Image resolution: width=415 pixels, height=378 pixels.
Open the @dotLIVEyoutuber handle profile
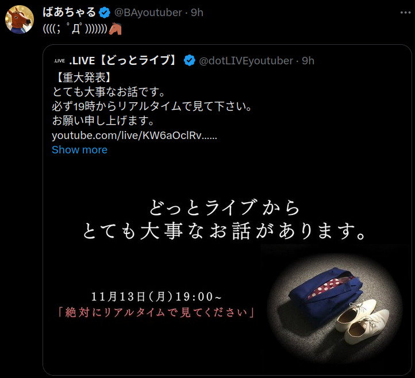pos(246,61)
